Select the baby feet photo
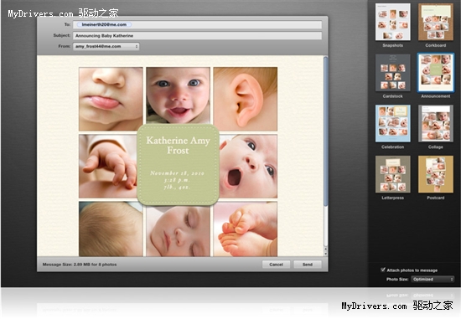Screen dimensions: 461x319 pos(246,229)
